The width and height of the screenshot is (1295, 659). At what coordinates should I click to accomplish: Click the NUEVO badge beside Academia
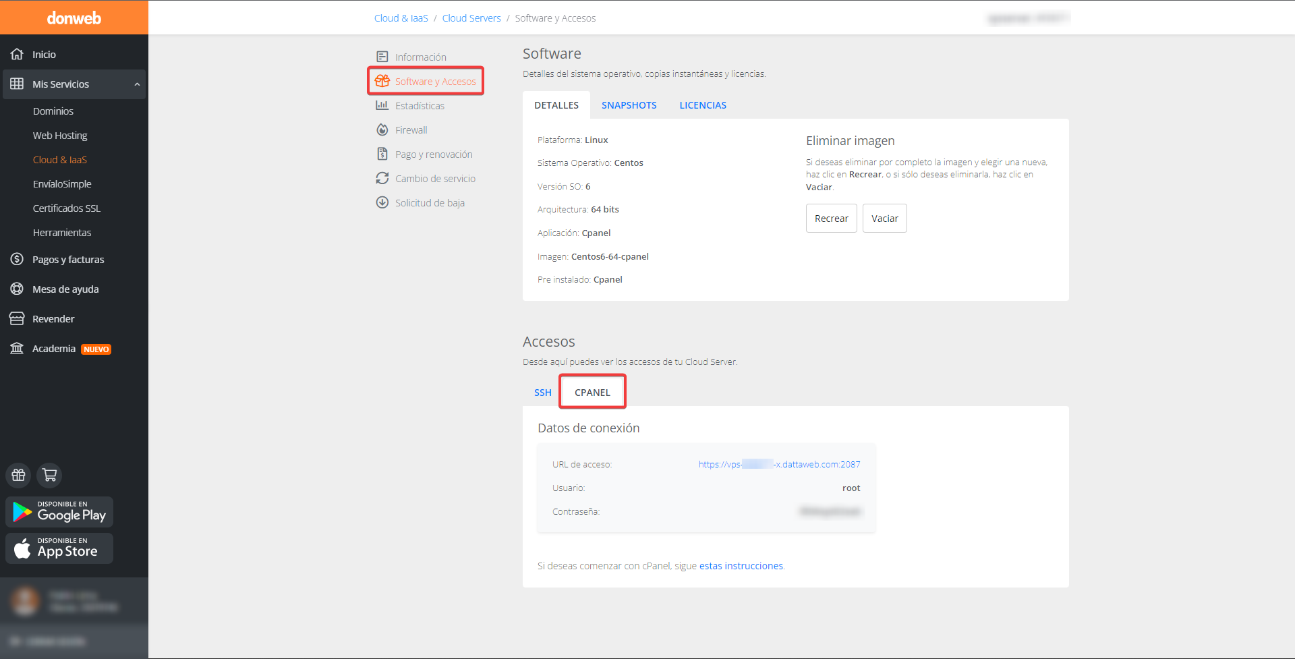(x=96, y=349)
